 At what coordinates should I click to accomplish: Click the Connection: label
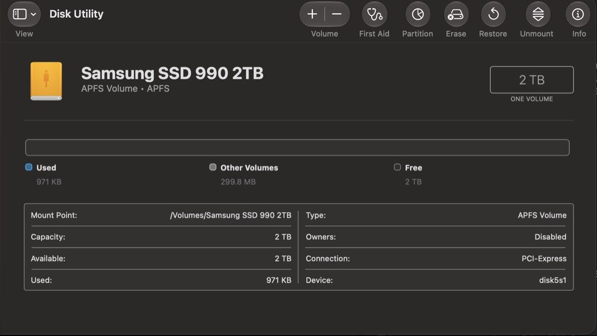328,259
